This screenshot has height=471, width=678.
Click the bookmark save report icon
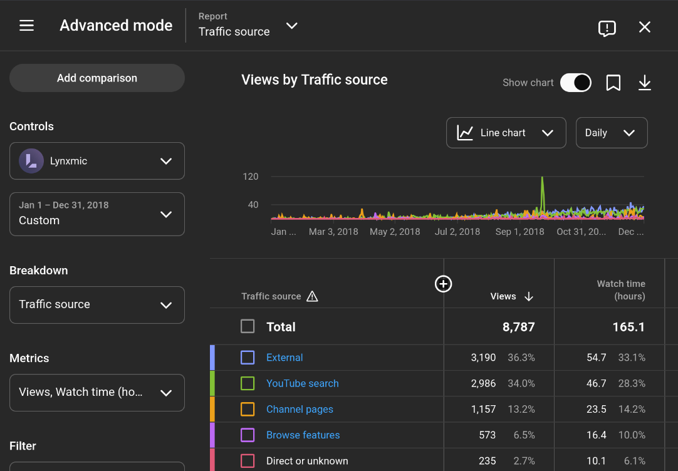coord(613,83)
